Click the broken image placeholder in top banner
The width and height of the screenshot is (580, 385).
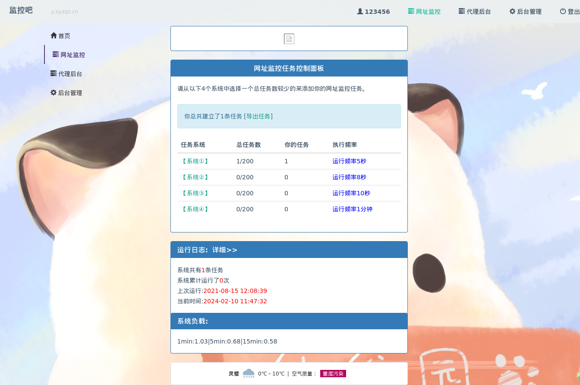point(289,39)
